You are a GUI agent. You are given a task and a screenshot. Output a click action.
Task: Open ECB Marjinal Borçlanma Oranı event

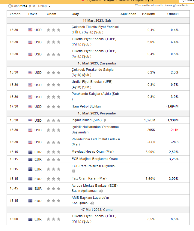pyautogui.click(x=94, y=159)
